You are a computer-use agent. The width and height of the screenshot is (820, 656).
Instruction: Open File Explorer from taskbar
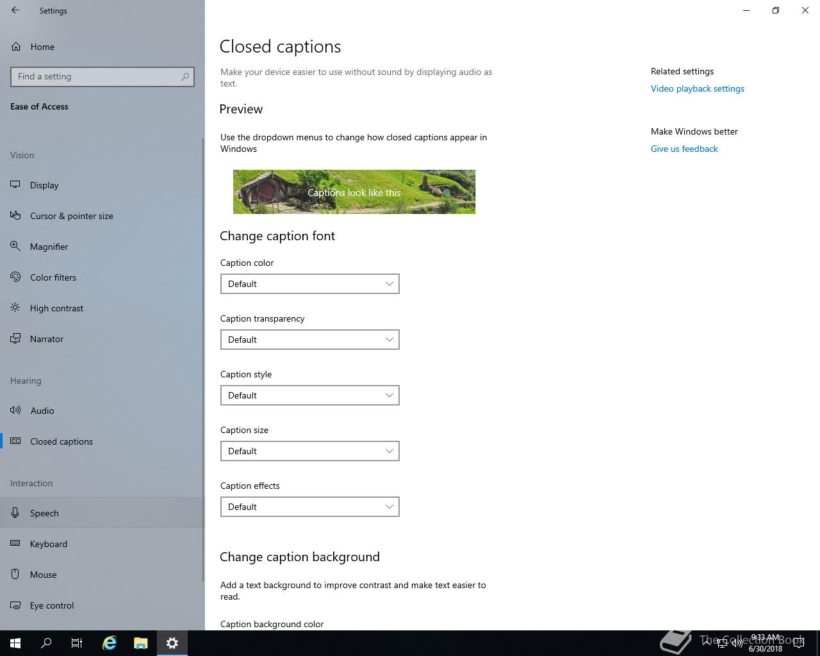pos(140,643)
